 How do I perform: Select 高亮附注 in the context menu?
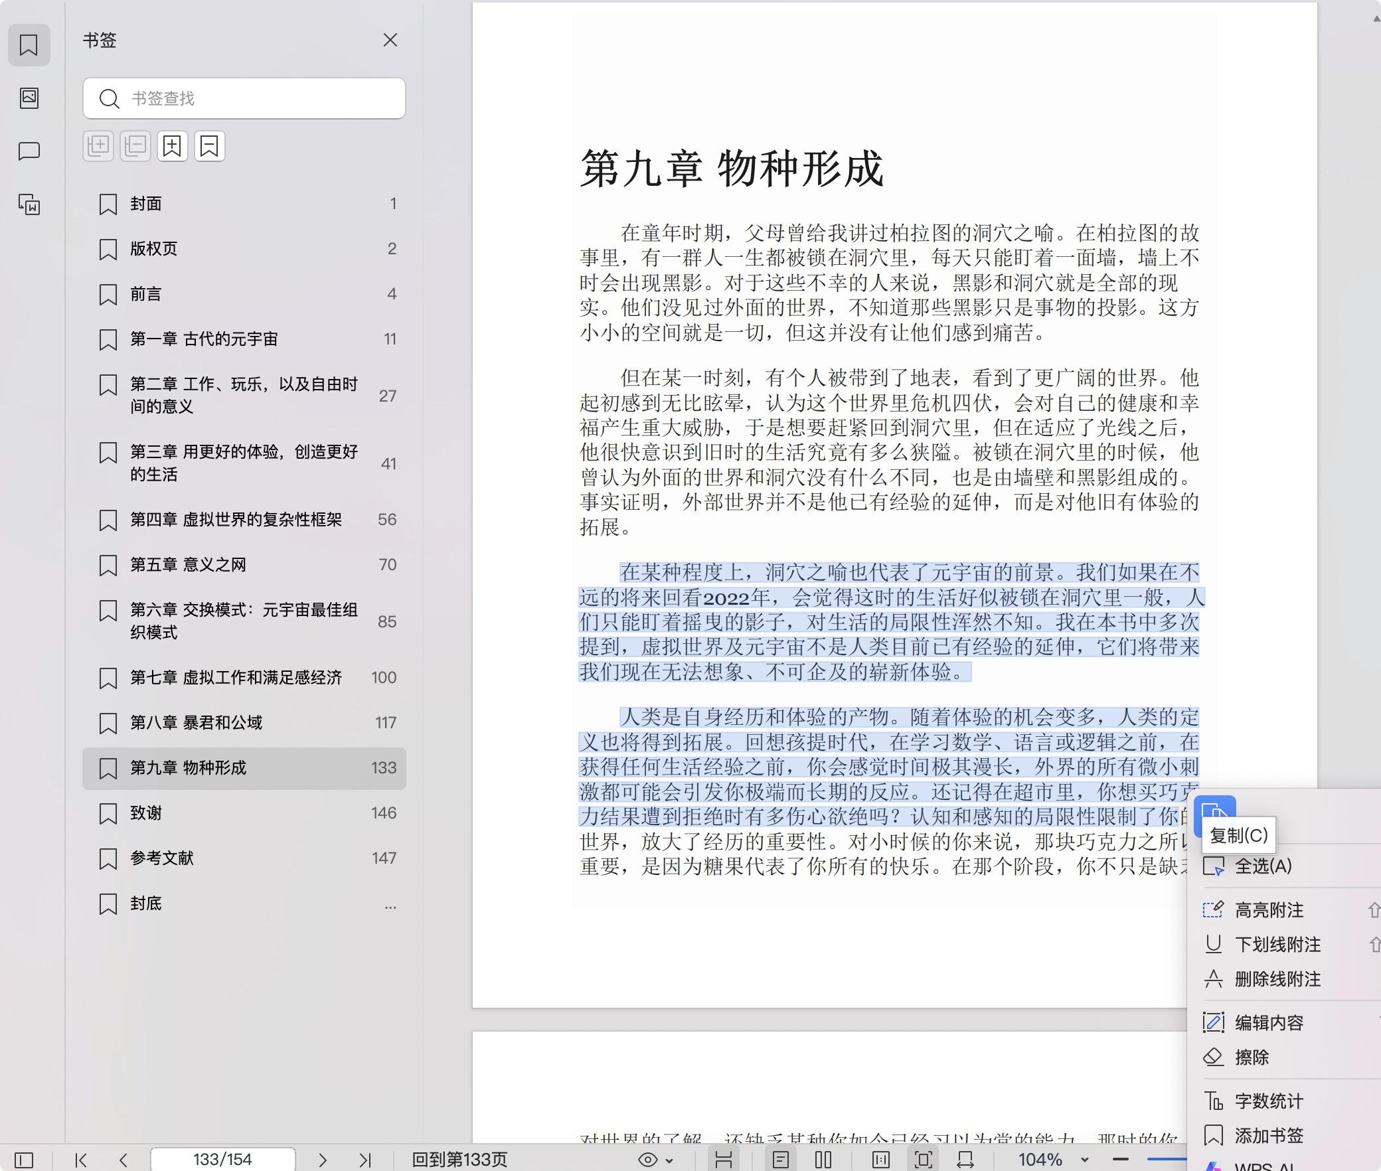pyautogui.click(x=1269, y=910)
